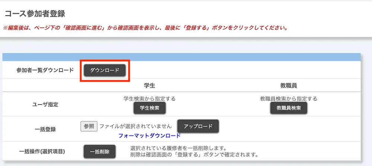Screen dimensions: 372x166
Task: Open 学生検索 to specify students
Action: pos(150,108)
